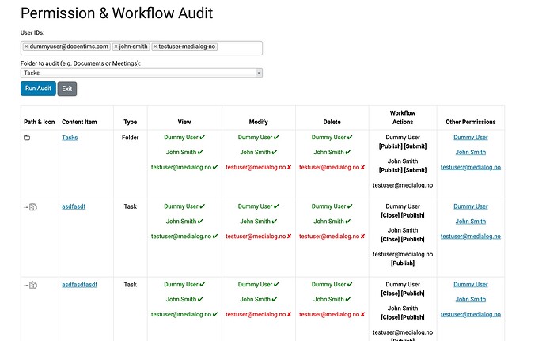Image resolution: width=546 pixels, height=341 pixels.
Task: Open Dummy User permissions in asdfasdf row
Action: (x=471, y=206)
